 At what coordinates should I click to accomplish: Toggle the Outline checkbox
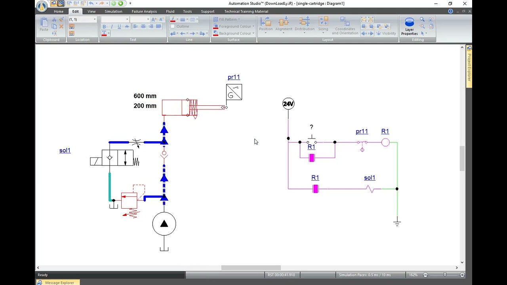coord(173,27)
